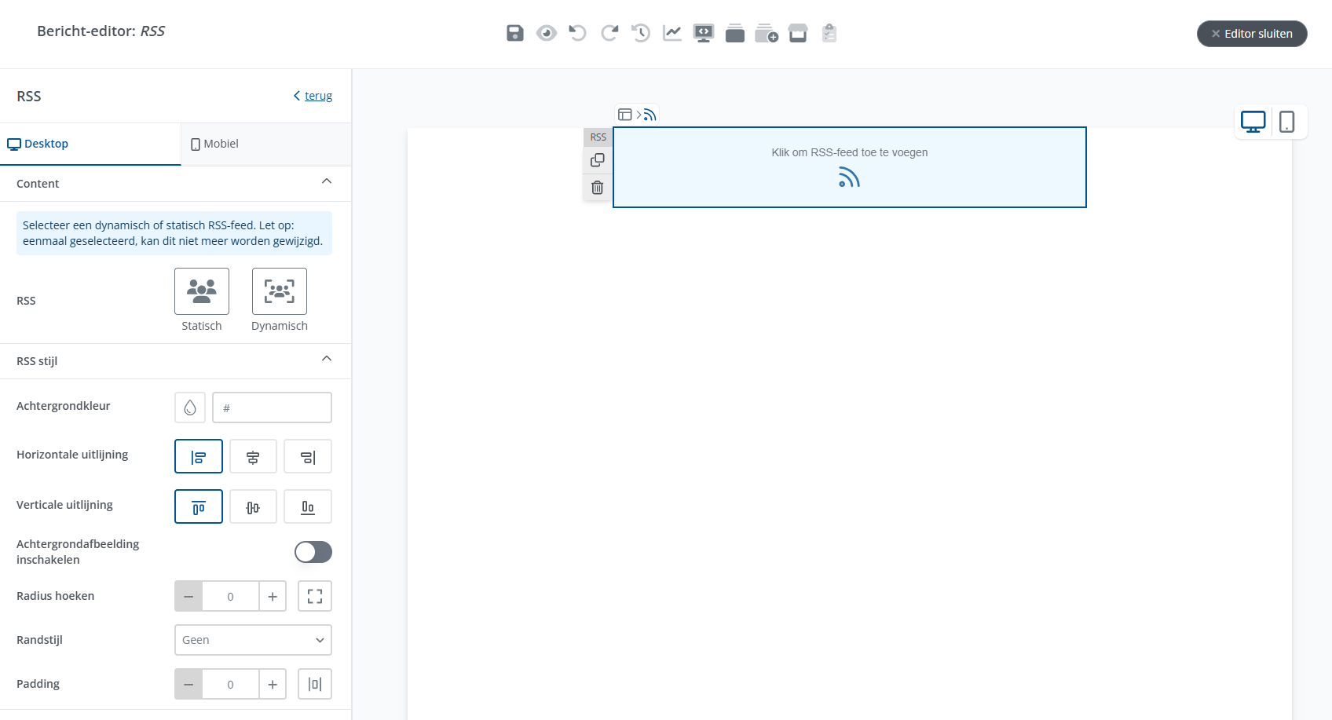The image size is (1332, 720).
Task: Duplicate the RSS block
Action: pyautogui.click(x=598, y=160)
